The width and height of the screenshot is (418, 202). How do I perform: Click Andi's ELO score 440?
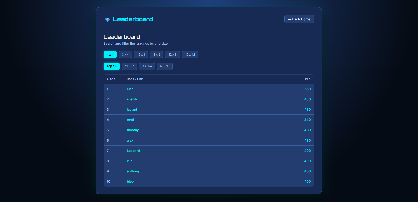point(307,120)
